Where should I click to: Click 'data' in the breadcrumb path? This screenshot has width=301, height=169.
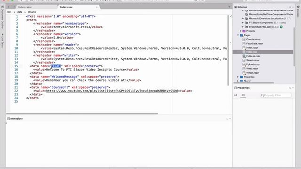[x=20, y=12]
